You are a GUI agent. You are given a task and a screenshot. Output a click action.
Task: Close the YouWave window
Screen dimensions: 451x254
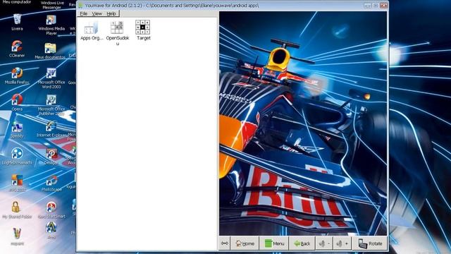pyautogui.click(x=383, y=6)
